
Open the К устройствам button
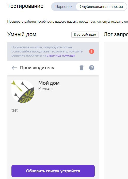pyautogui.click(x=85, y=34)
